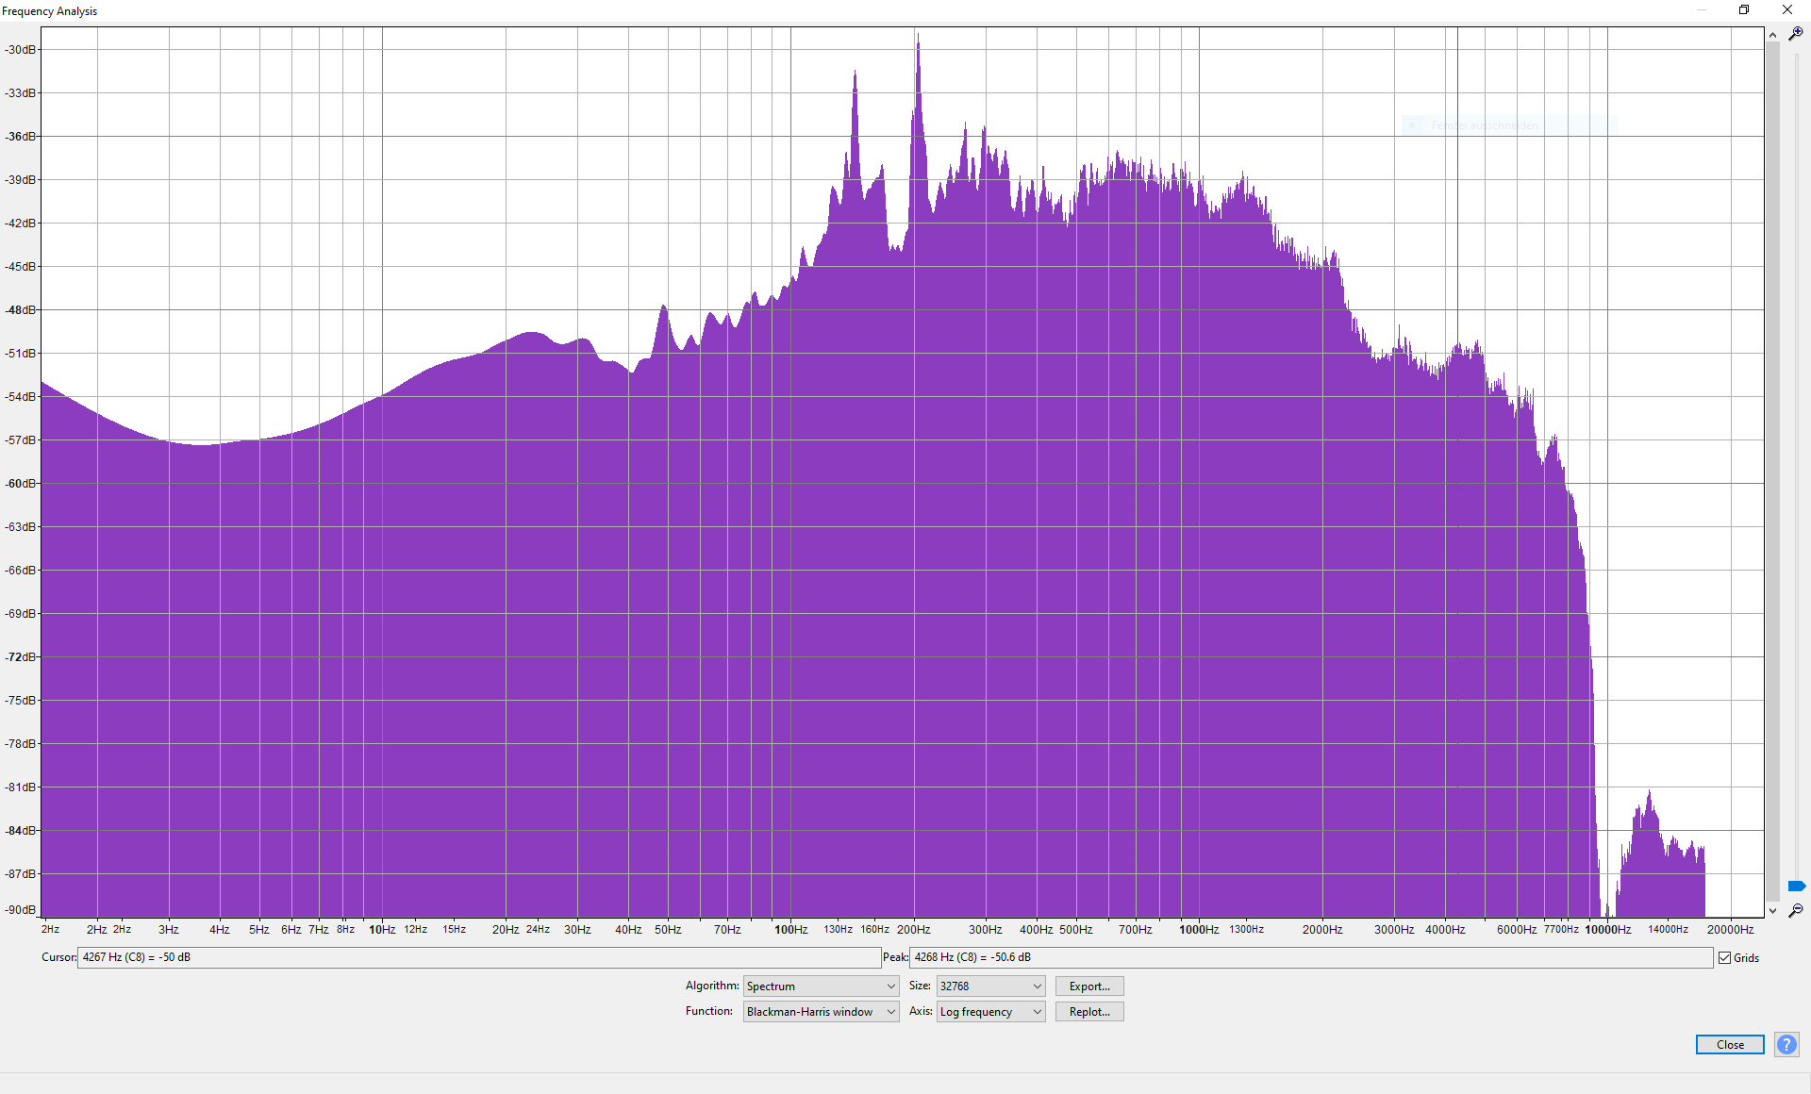Click the Close button
Viewport: 1811px width, 1094px height.
pos(1730,1044)
